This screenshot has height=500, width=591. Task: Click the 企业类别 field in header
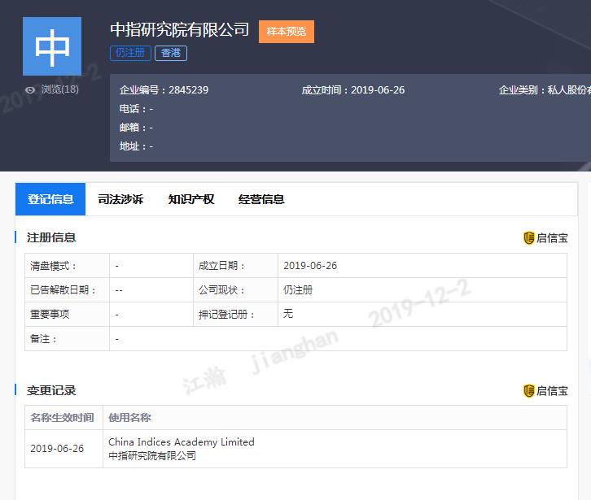click(545, 90)
